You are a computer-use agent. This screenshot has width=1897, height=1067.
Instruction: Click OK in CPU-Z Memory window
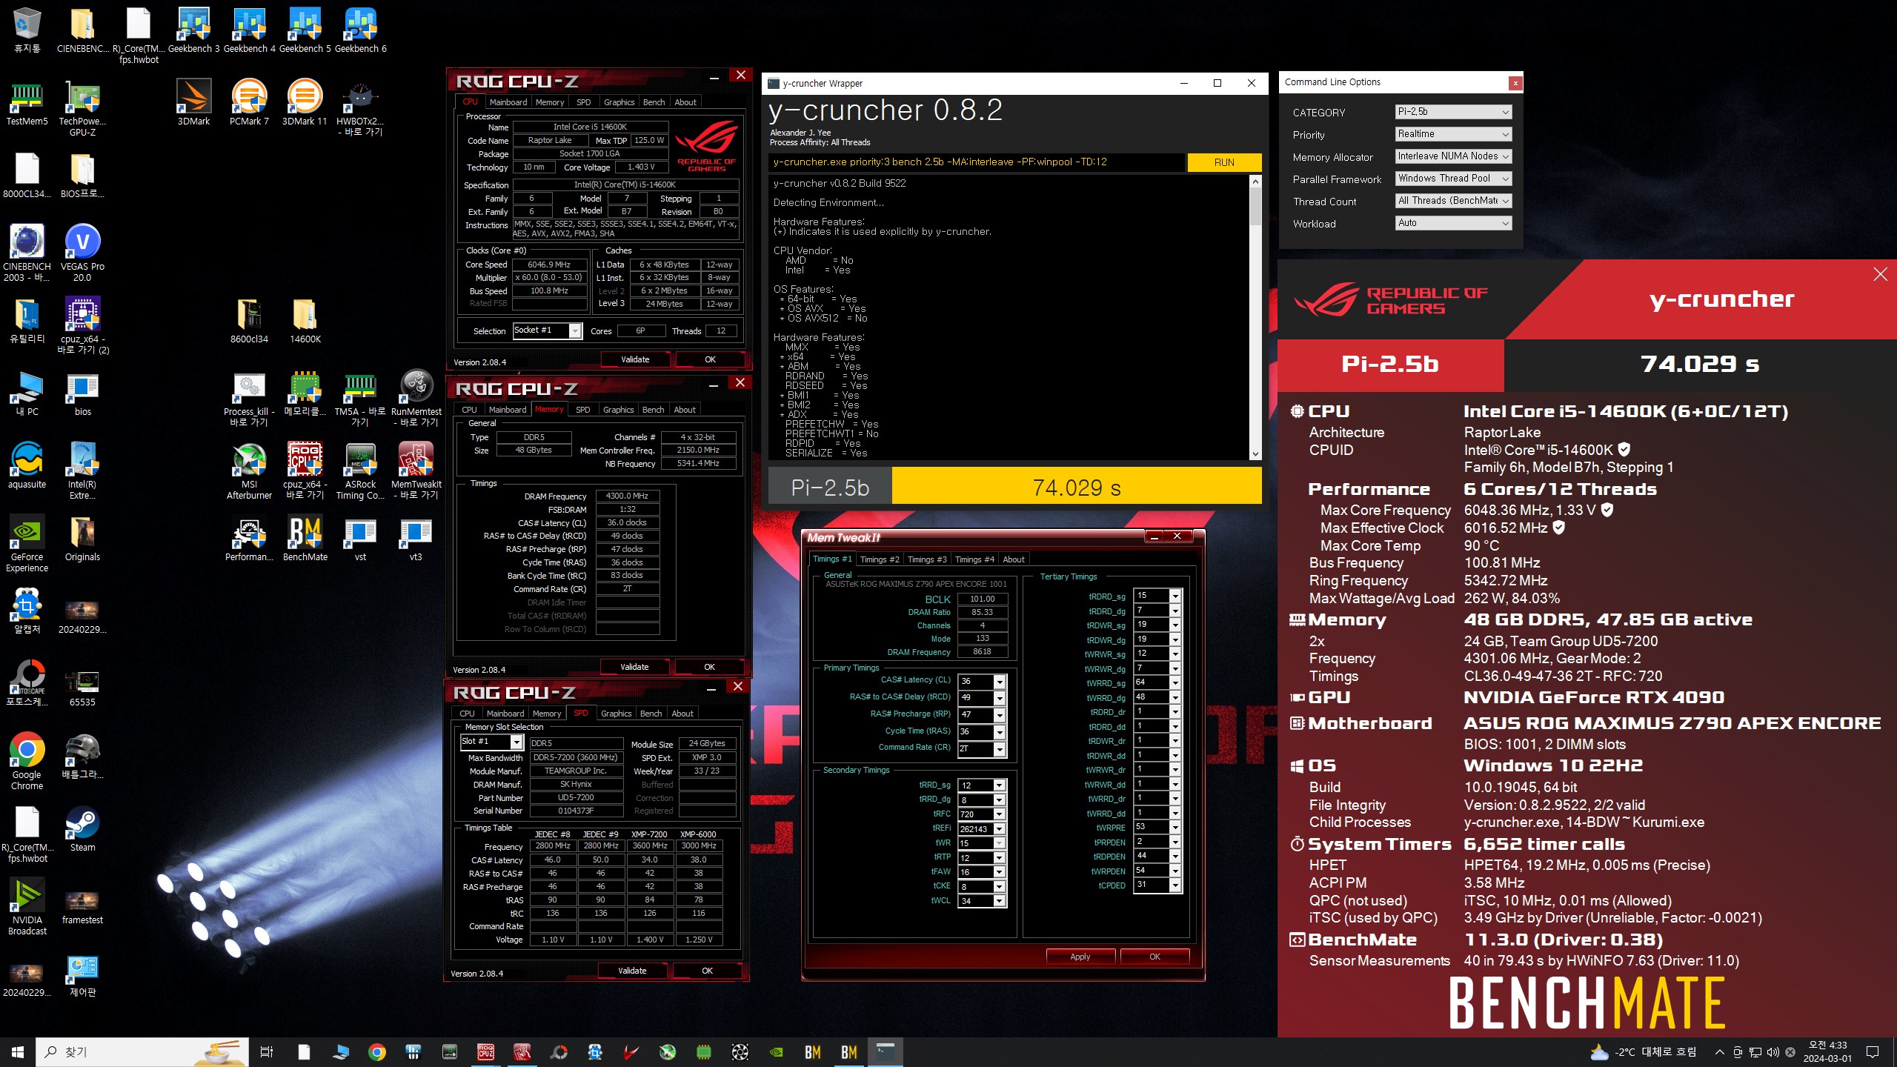[709, 667]
